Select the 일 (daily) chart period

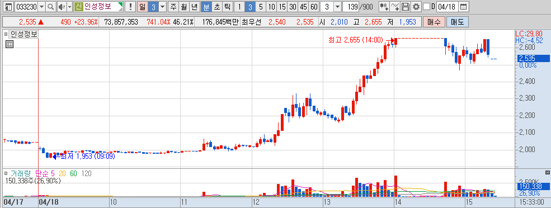(x=142, y=6)
